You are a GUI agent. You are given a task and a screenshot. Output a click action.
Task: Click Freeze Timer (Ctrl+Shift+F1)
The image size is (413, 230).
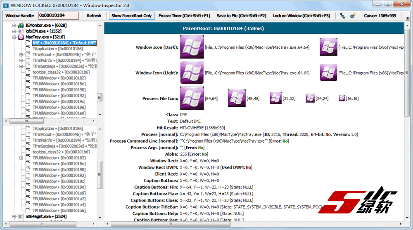point(184,16)
